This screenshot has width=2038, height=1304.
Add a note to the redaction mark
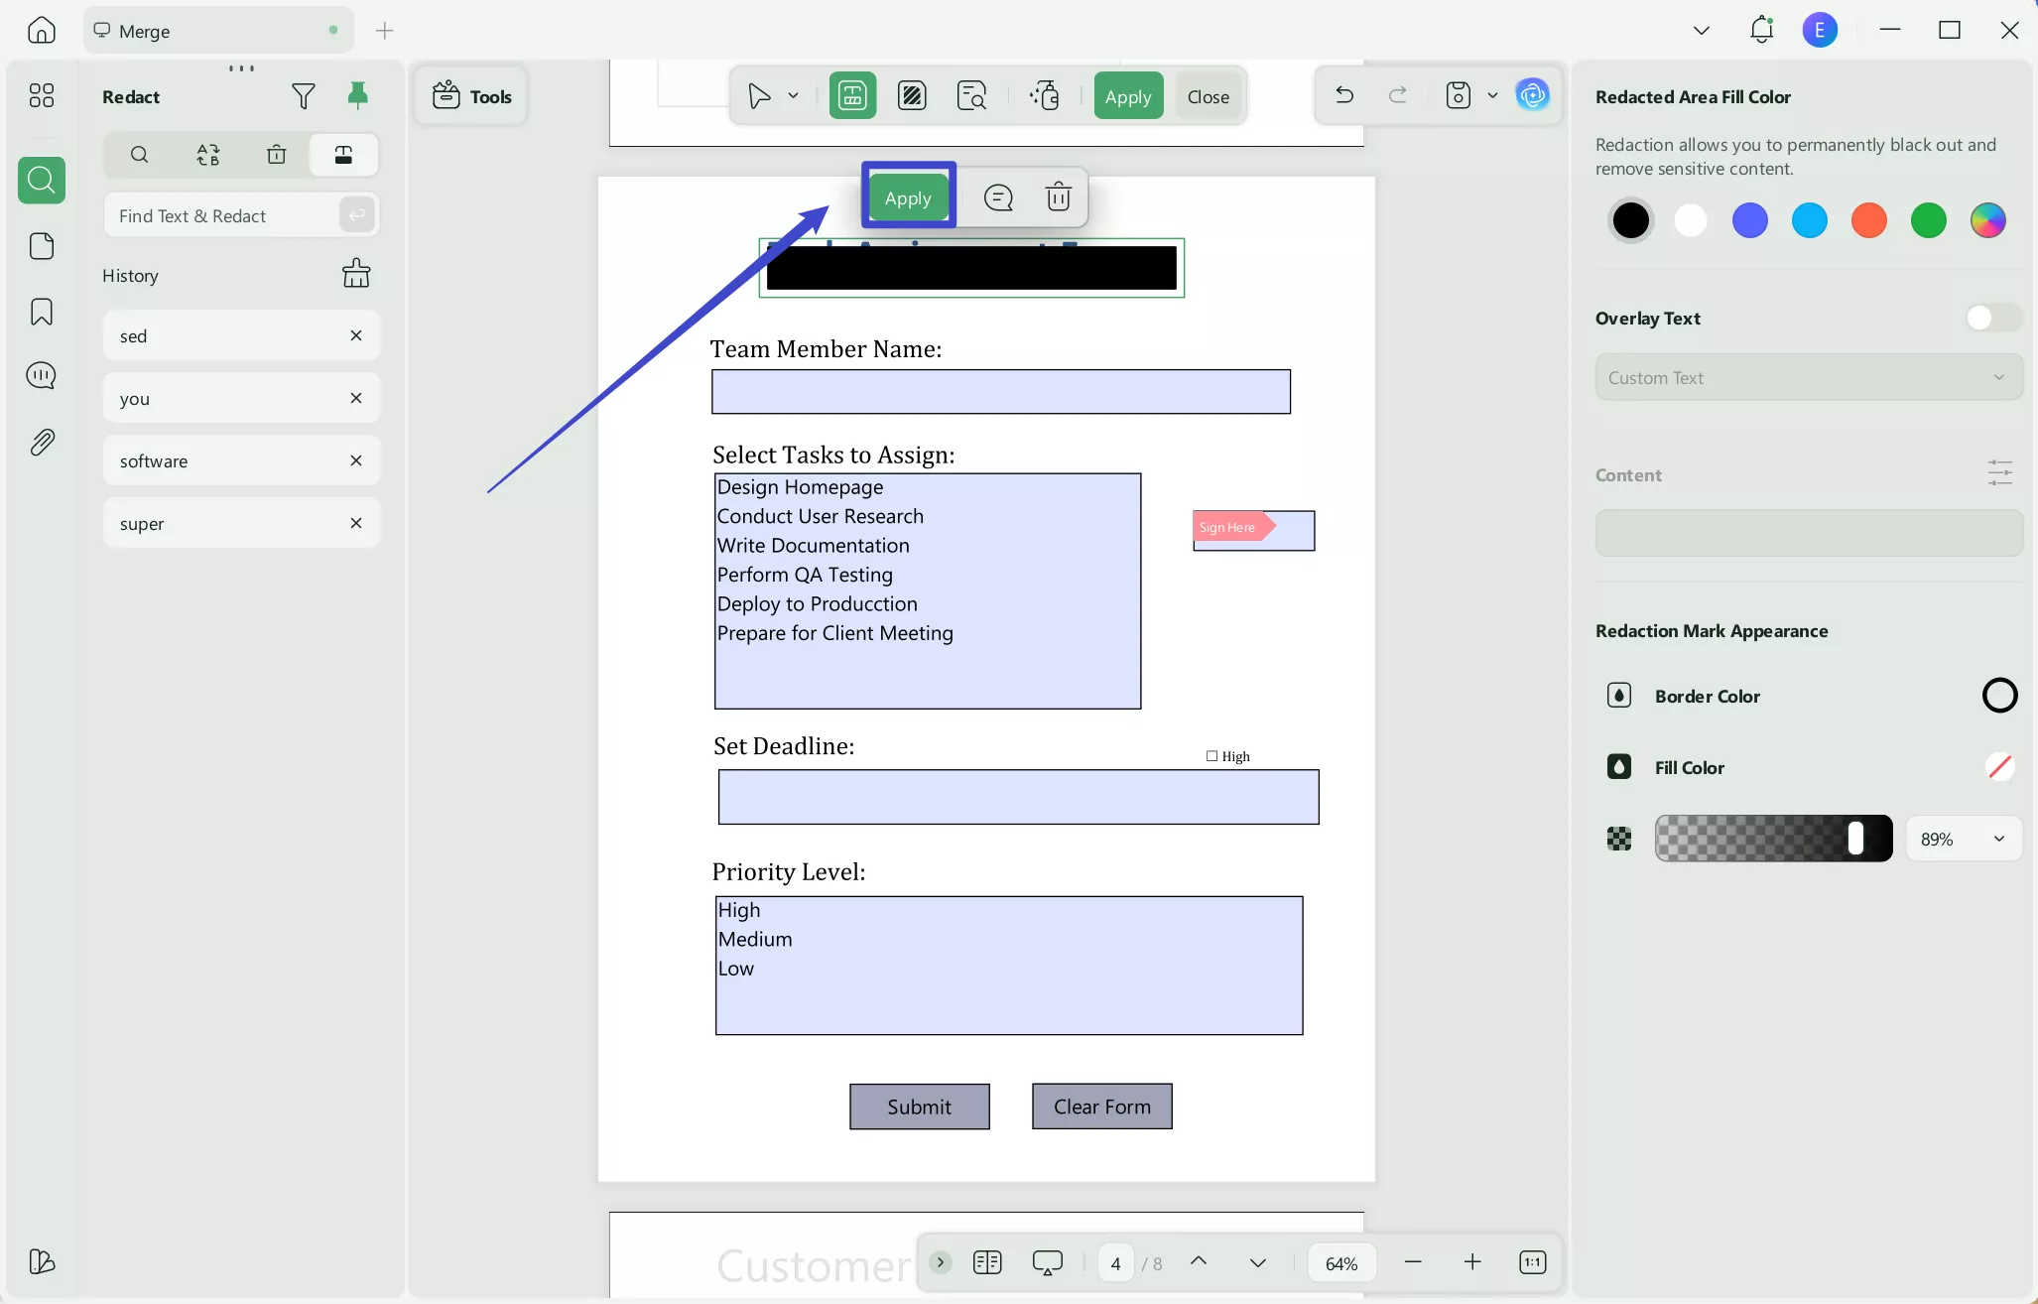pyautogui.click(x=998, y=197)
